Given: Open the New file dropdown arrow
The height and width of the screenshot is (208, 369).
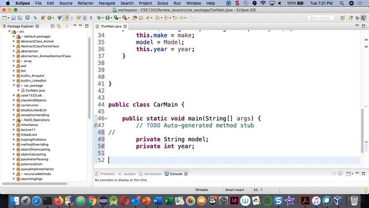Looking at the screenshot, I should click(x=8, y=18).
